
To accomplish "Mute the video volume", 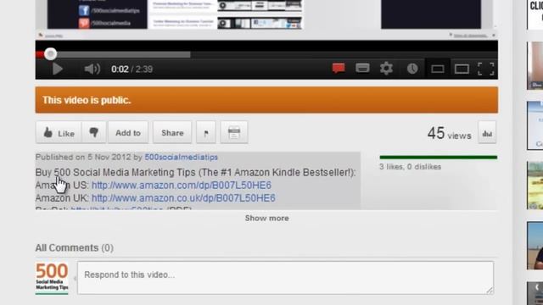I will [x=92, y=69].
